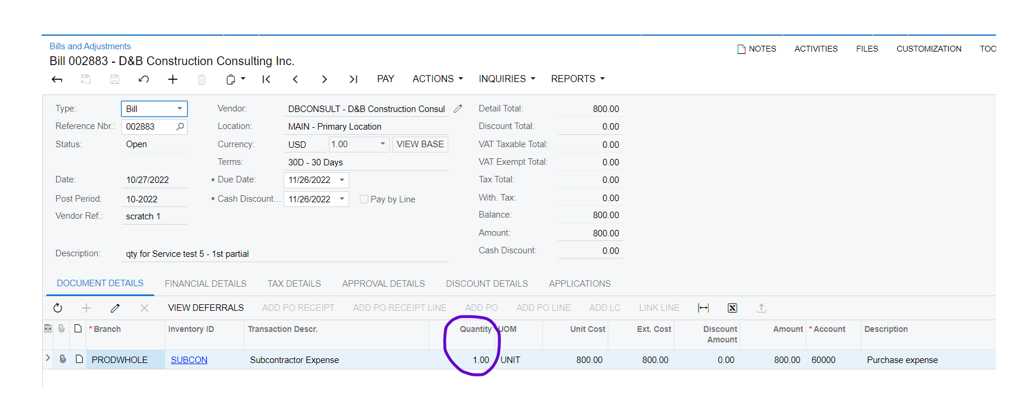Click LINK LINE button

[659, 308]
